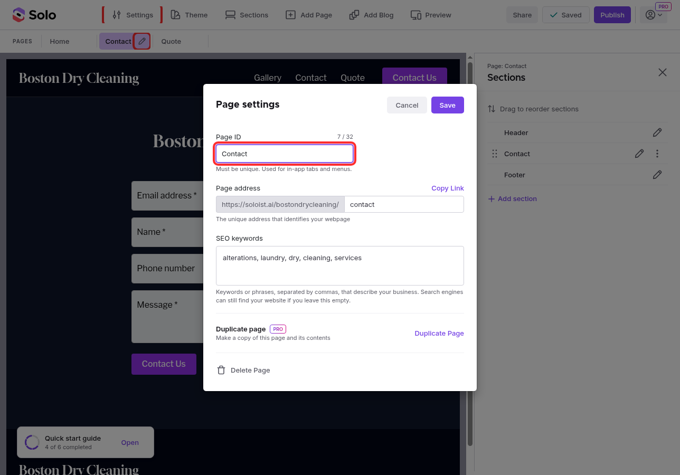Close the Sections panel
Image resolution: width=680 pixels, height=475 pixels.
click(663, 72)
